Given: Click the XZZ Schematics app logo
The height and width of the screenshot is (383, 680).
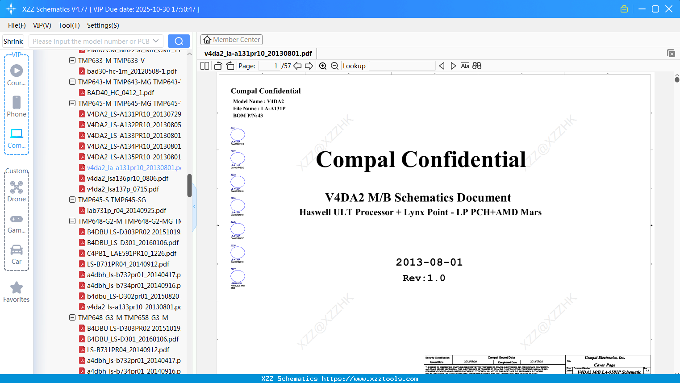Looking at the screenshot, I should [x=11, y=9].
